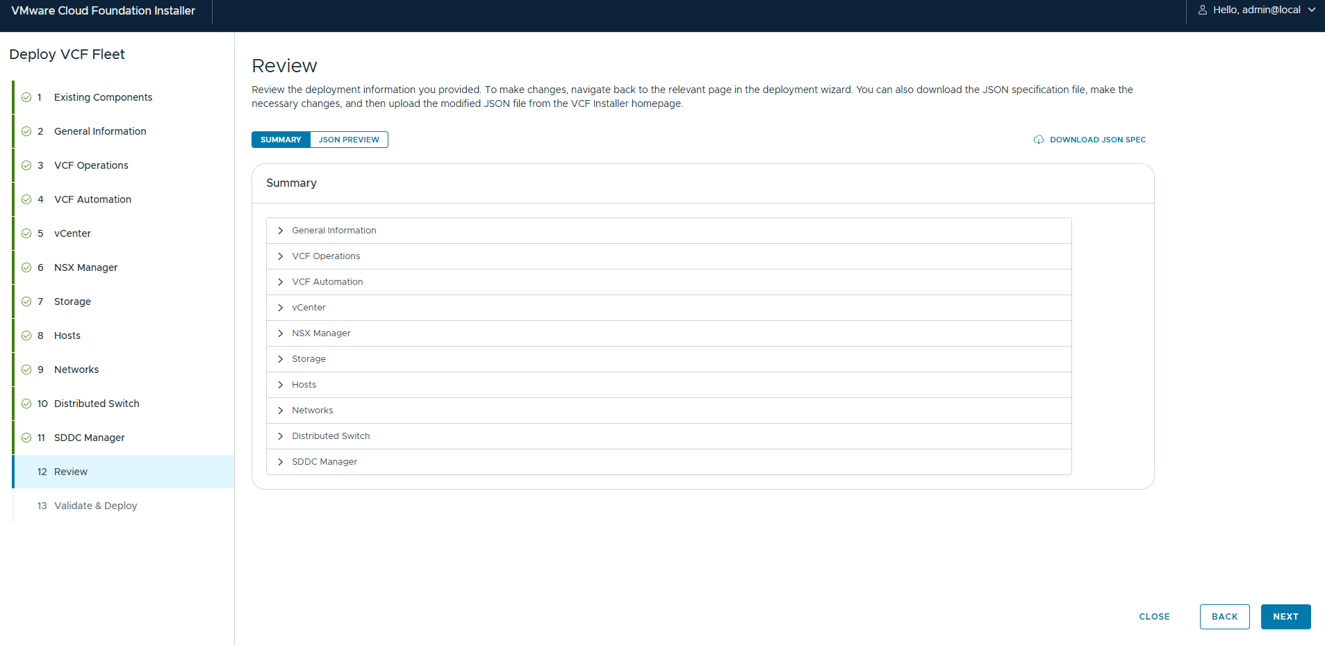Click the cloud download icon beside Download JSON Spec
The image size is (1325, 646).
point(1038,140)
